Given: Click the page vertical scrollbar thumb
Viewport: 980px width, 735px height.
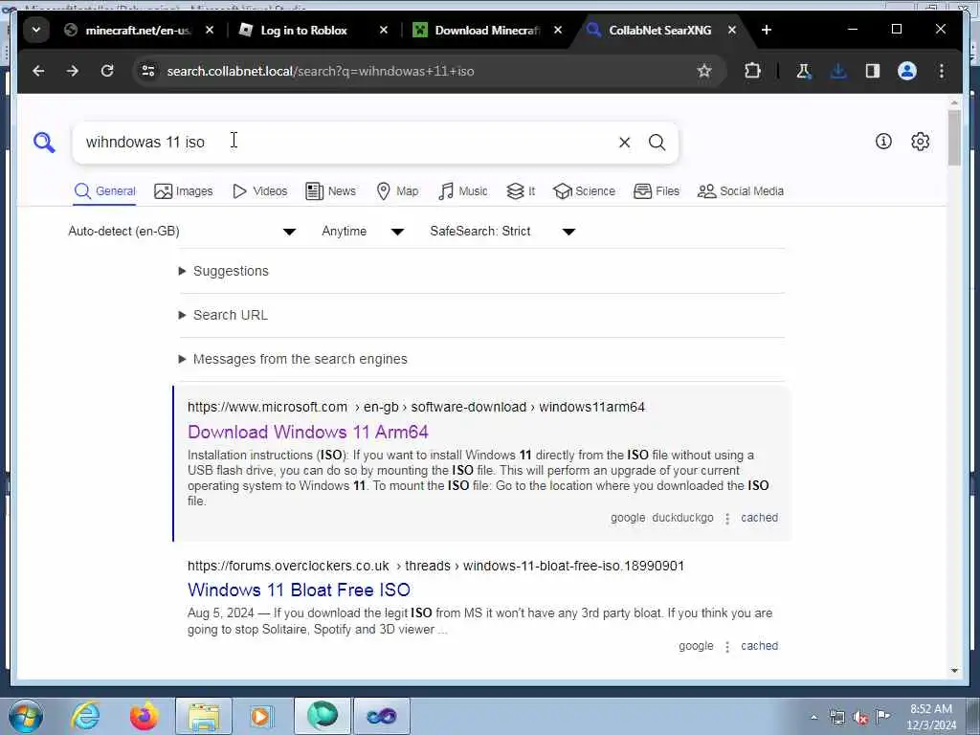Looking at the screenshot, I should pyautogui.click(x=954, y=138).
